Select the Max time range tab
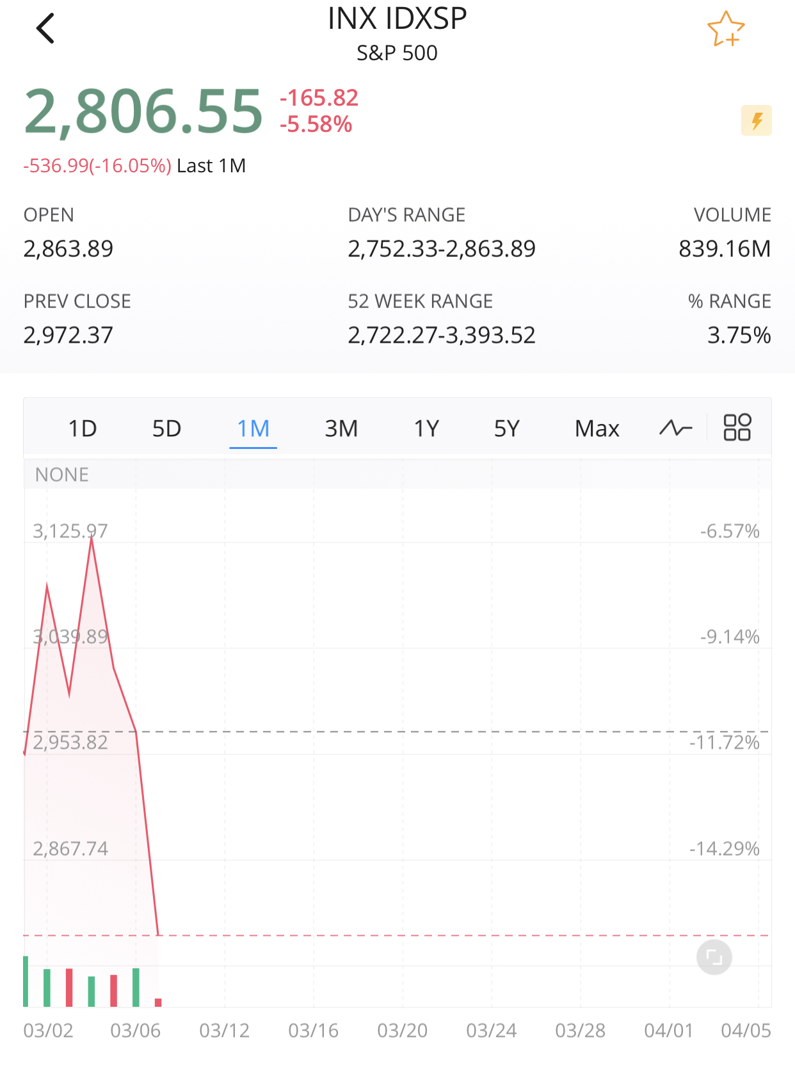Screen dimensions: 795x1067 click(597, 428)
